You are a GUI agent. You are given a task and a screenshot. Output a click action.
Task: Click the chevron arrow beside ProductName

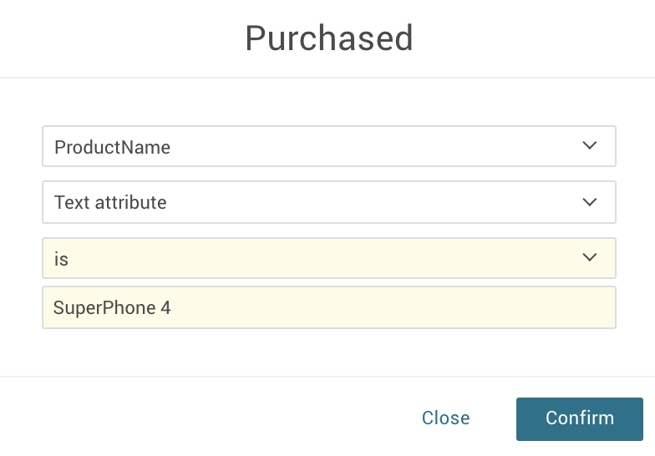point(590,146)
